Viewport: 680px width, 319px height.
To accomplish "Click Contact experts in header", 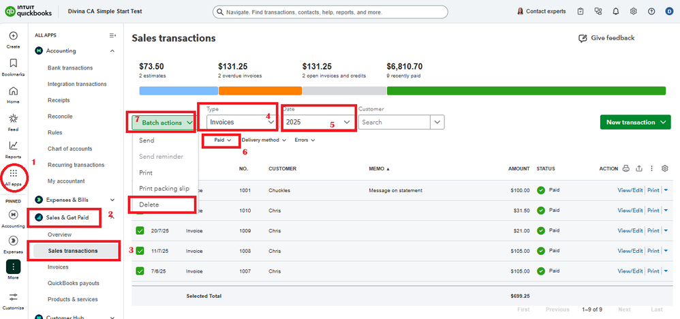I will (541, 12).
